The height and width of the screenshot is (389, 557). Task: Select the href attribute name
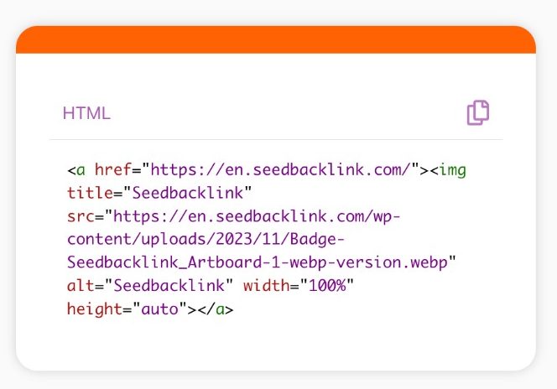(x=113, y=169)
